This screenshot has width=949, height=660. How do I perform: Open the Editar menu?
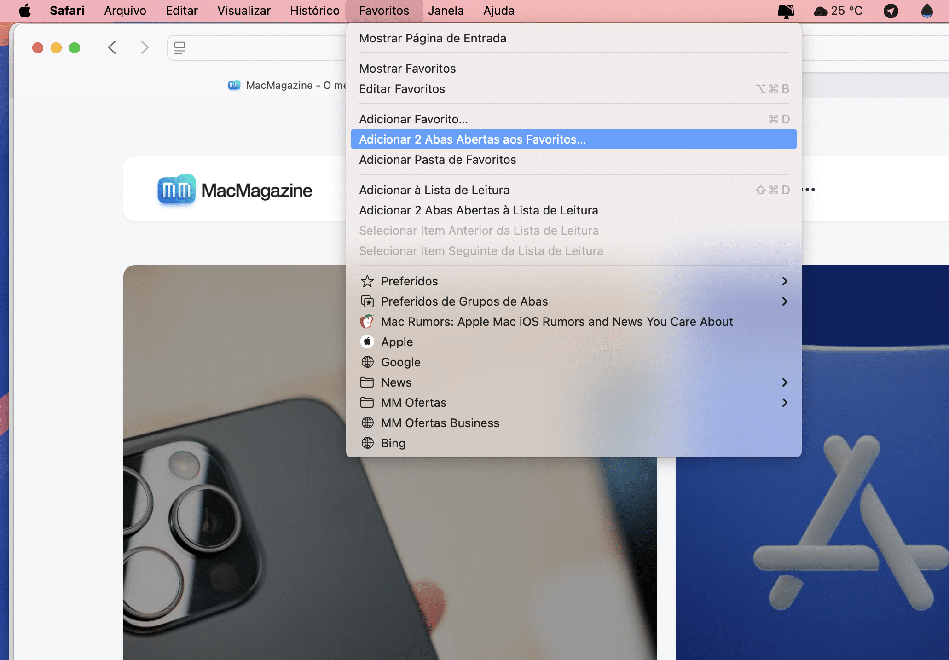(182, 11)
